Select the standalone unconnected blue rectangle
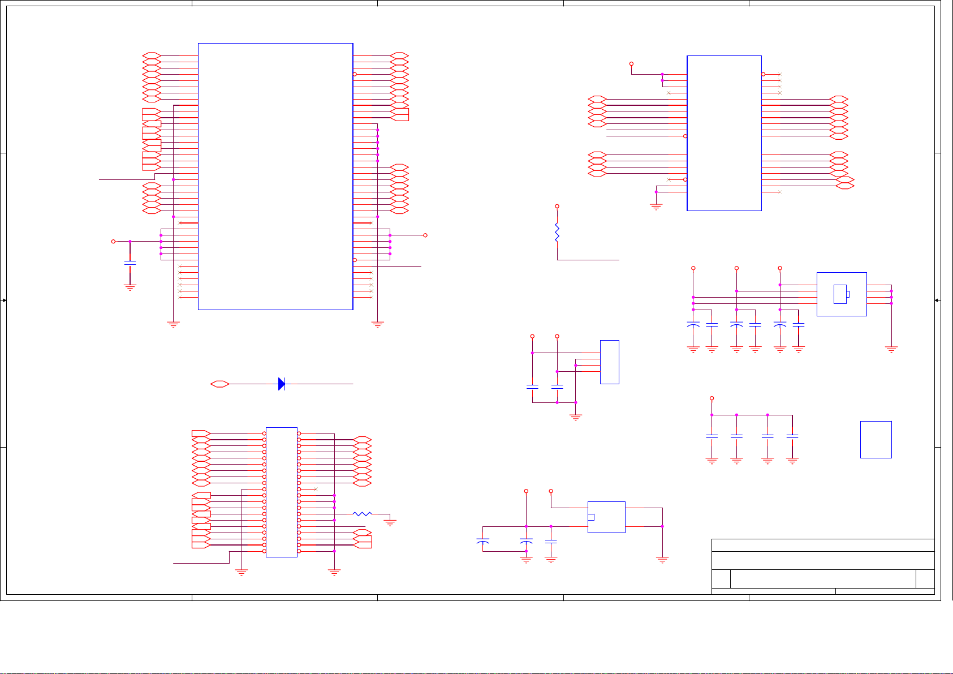953x674 pixels. point(876,440)
